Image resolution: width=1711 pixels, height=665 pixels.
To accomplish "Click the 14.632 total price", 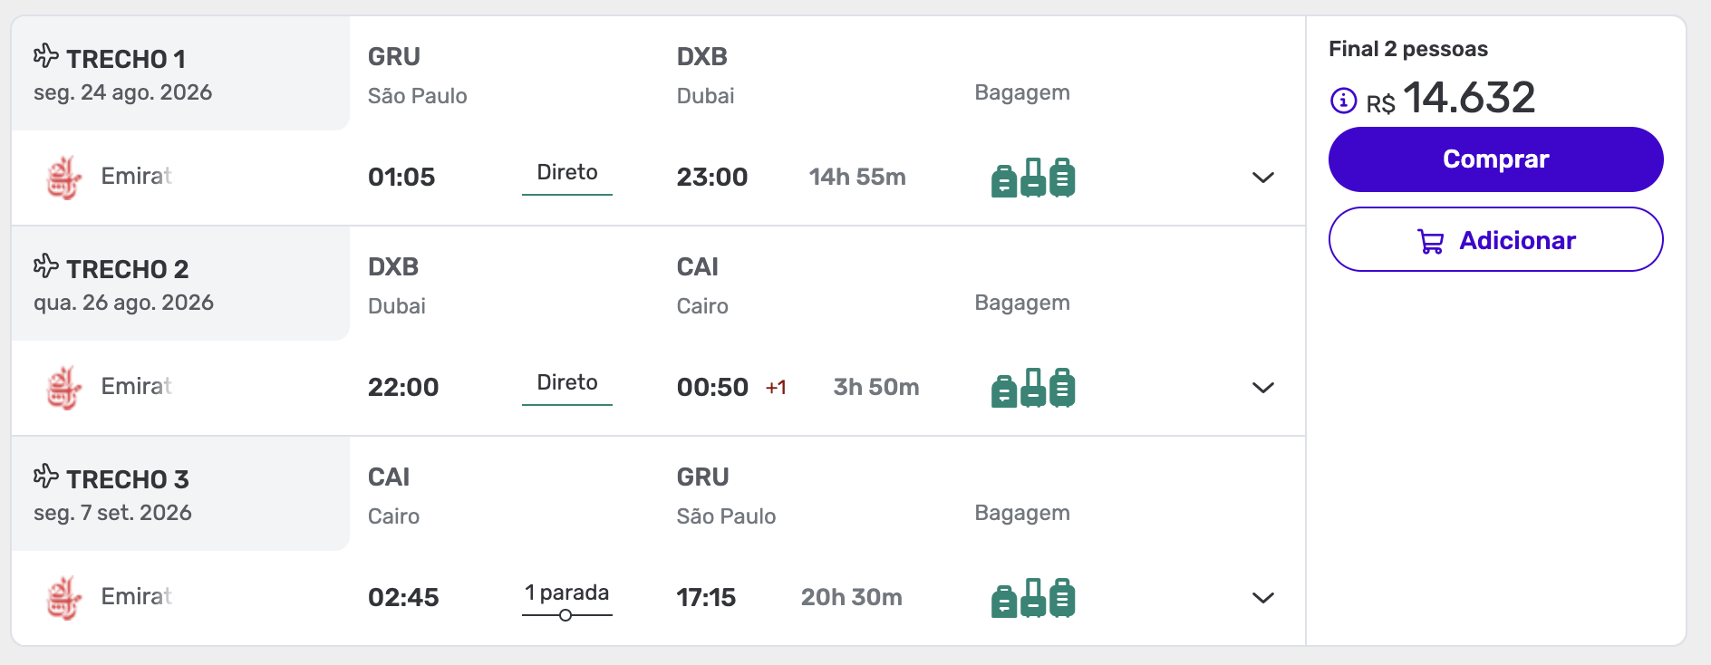I will [x=1469, y=98].
